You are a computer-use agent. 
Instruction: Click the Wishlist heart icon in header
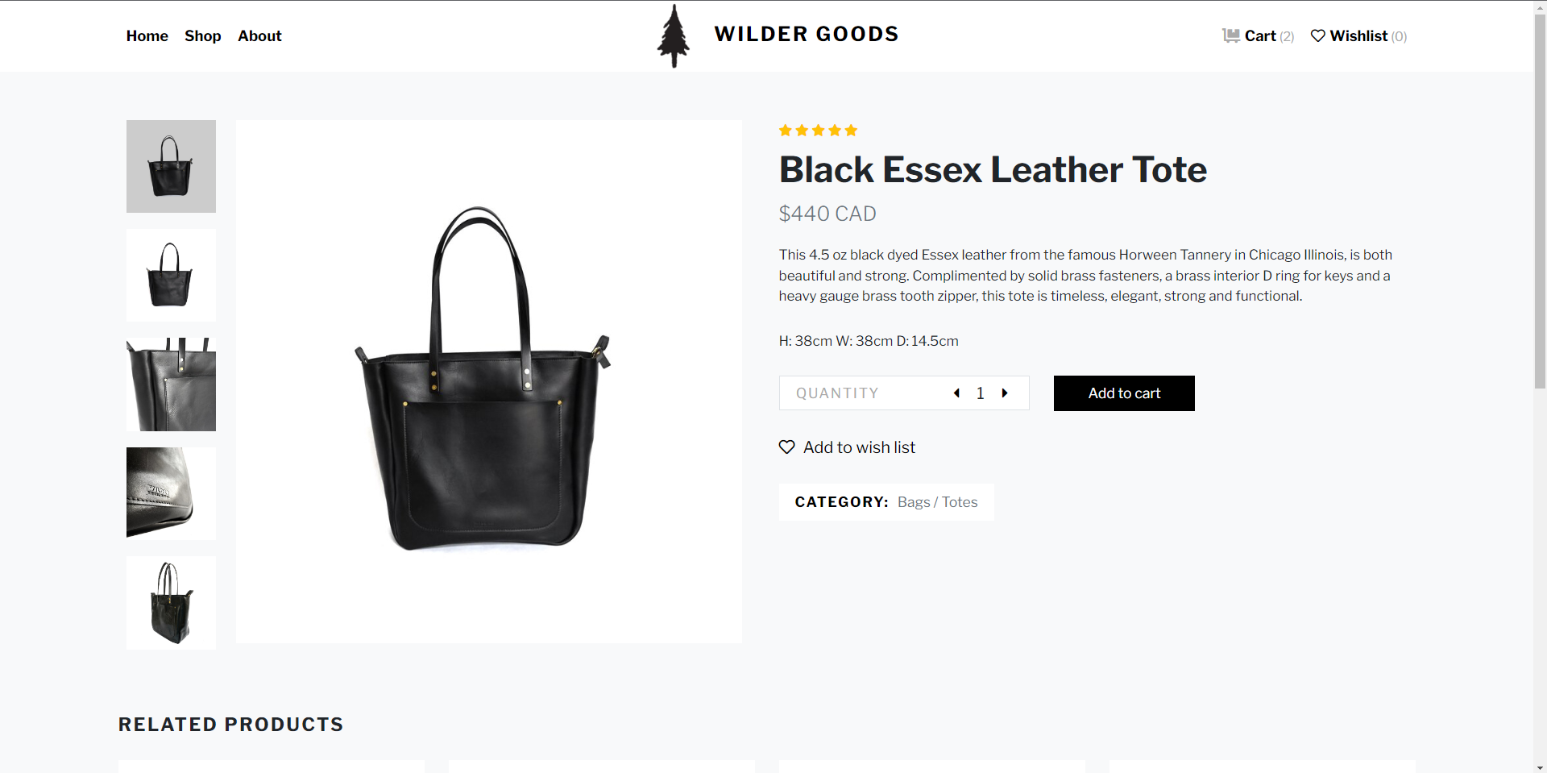pos(1318,35)
